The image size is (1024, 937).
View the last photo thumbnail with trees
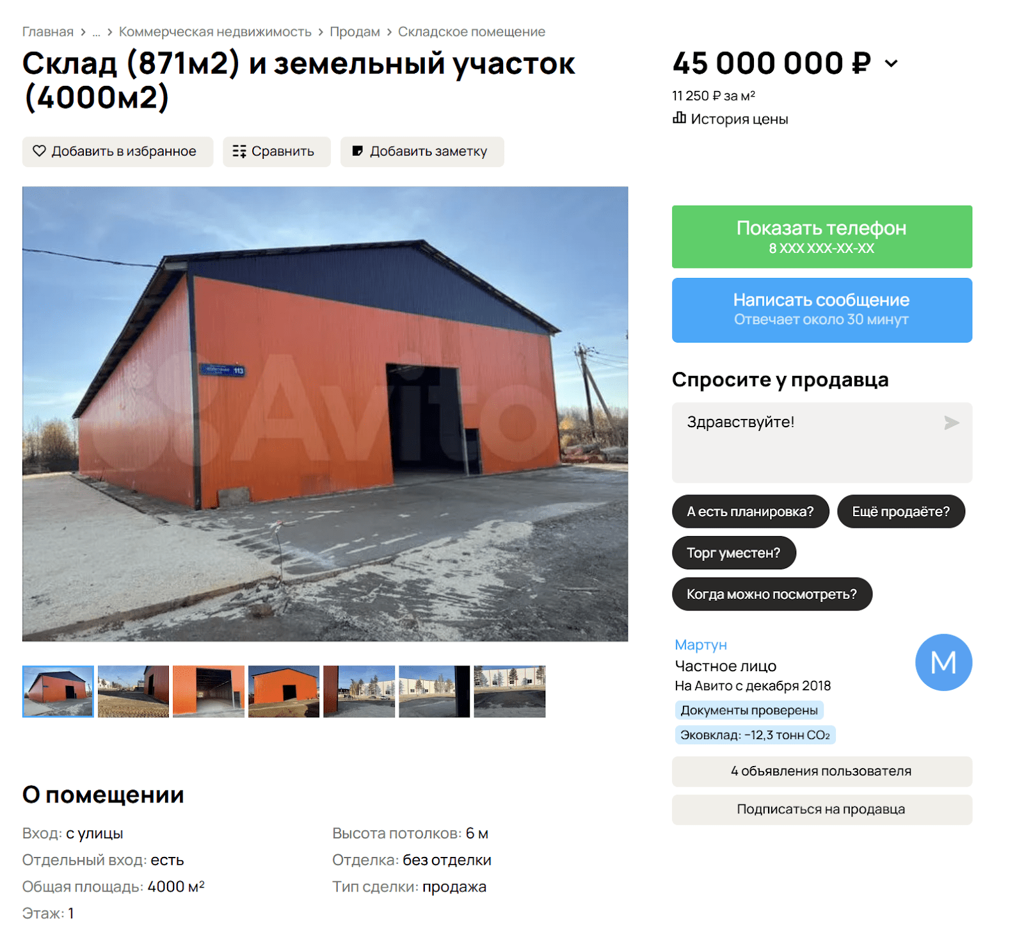click(509, 692)
